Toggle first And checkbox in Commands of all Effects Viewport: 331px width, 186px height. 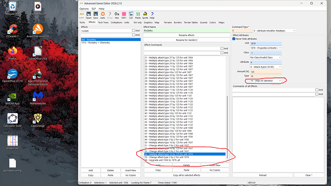pyautogui.click(x=317, y=90)
